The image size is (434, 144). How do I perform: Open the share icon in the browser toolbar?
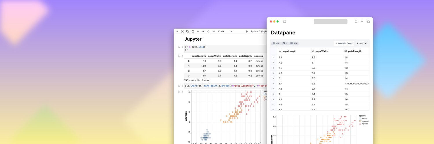[x=356, y=21]
